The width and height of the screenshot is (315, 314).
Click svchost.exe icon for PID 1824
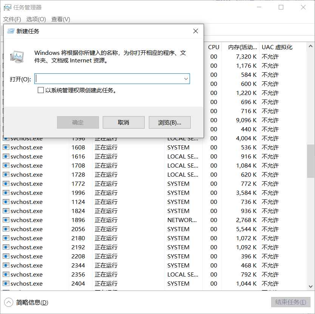pos(6,211)
